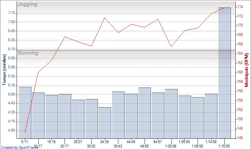The width and height of the screenshot is (251, 150).
Task: Pick the lap bar ending at 49:55
Action: click(144, 113)
